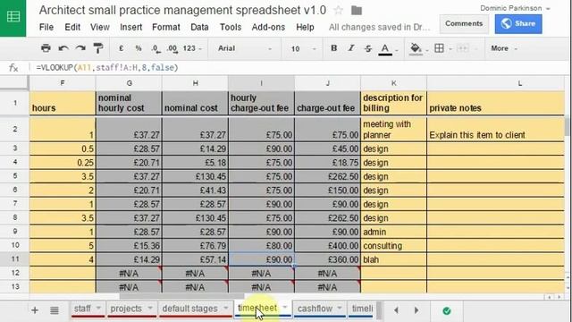Switch to the cashflow sheet tab
This screenshot has height=322, width=572.
point(315,309)
